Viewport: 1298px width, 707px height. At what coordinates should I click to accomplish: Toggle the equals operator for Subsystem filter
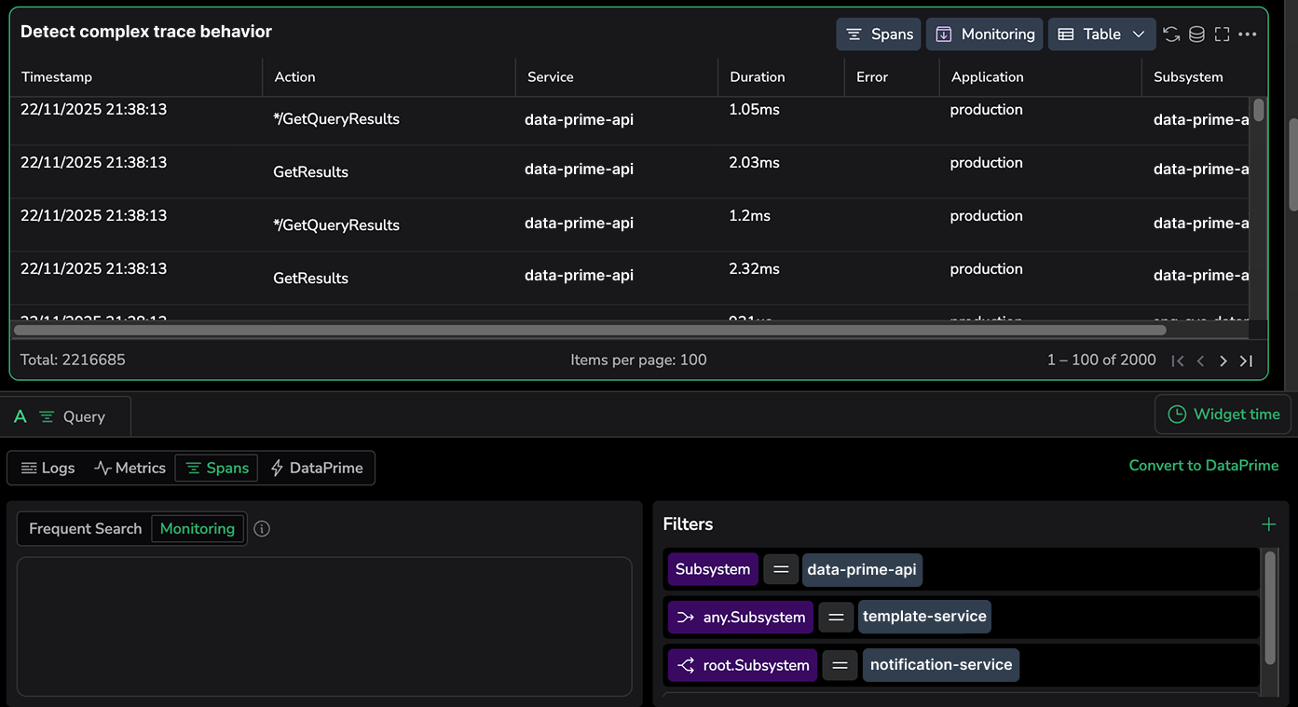tap(781, 569)
